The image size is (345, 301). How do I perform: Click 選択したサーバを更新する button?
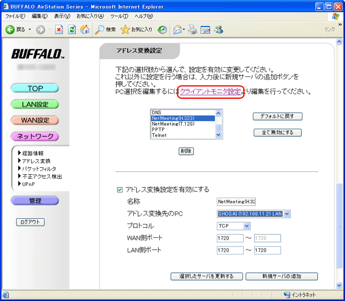point(206,276)
